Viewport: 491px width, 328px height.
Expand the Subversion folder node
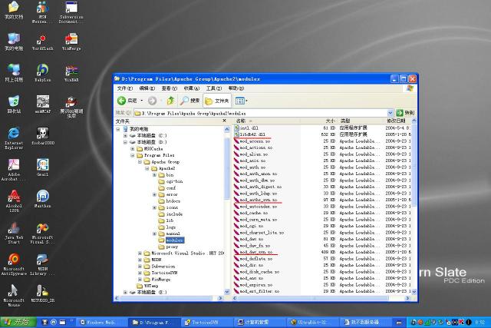140,267
